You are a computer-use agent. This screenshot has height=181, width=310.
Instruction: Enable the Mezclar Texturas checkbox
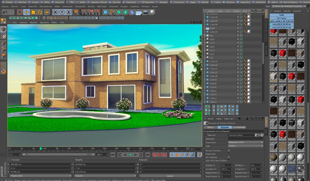coord(229,151)
